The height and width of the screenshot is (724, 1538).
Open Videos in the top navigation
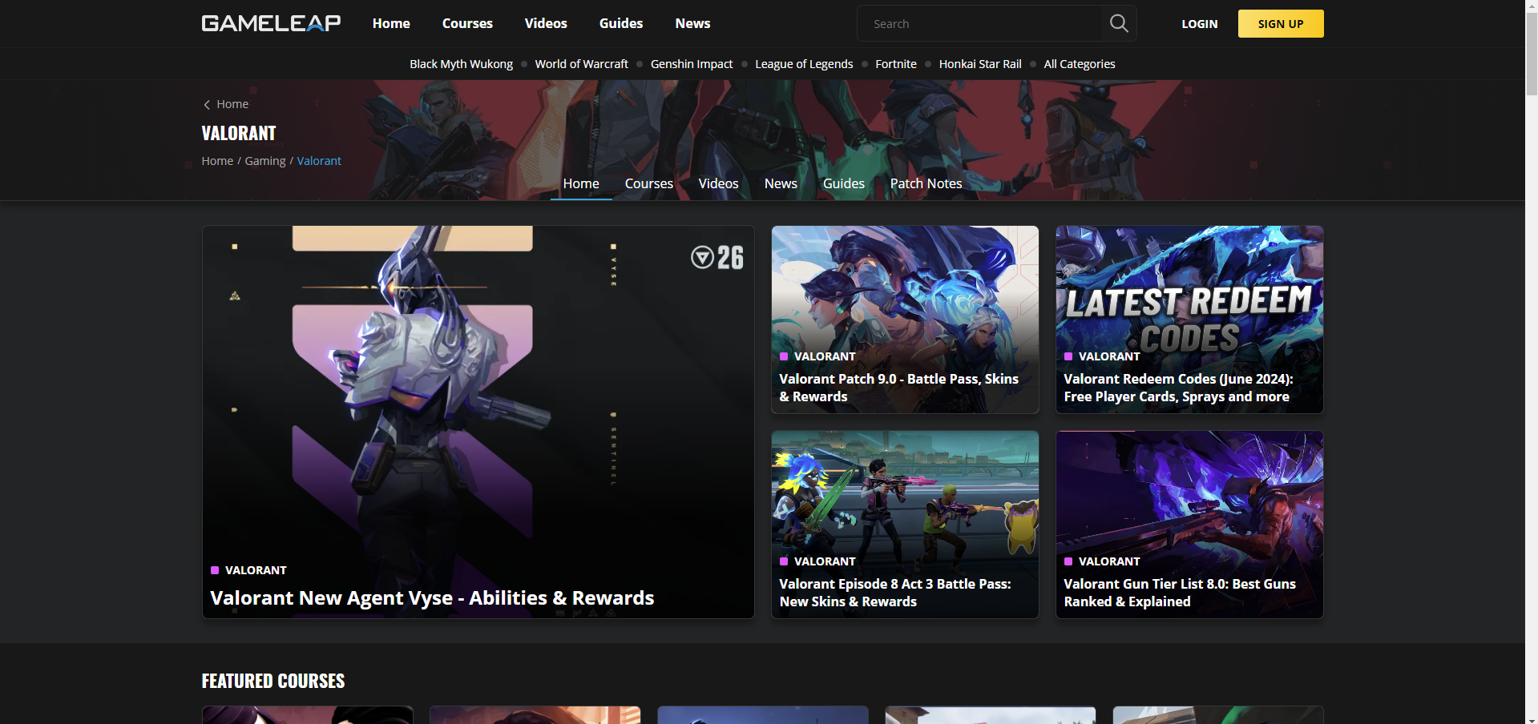tap(546, 23)
